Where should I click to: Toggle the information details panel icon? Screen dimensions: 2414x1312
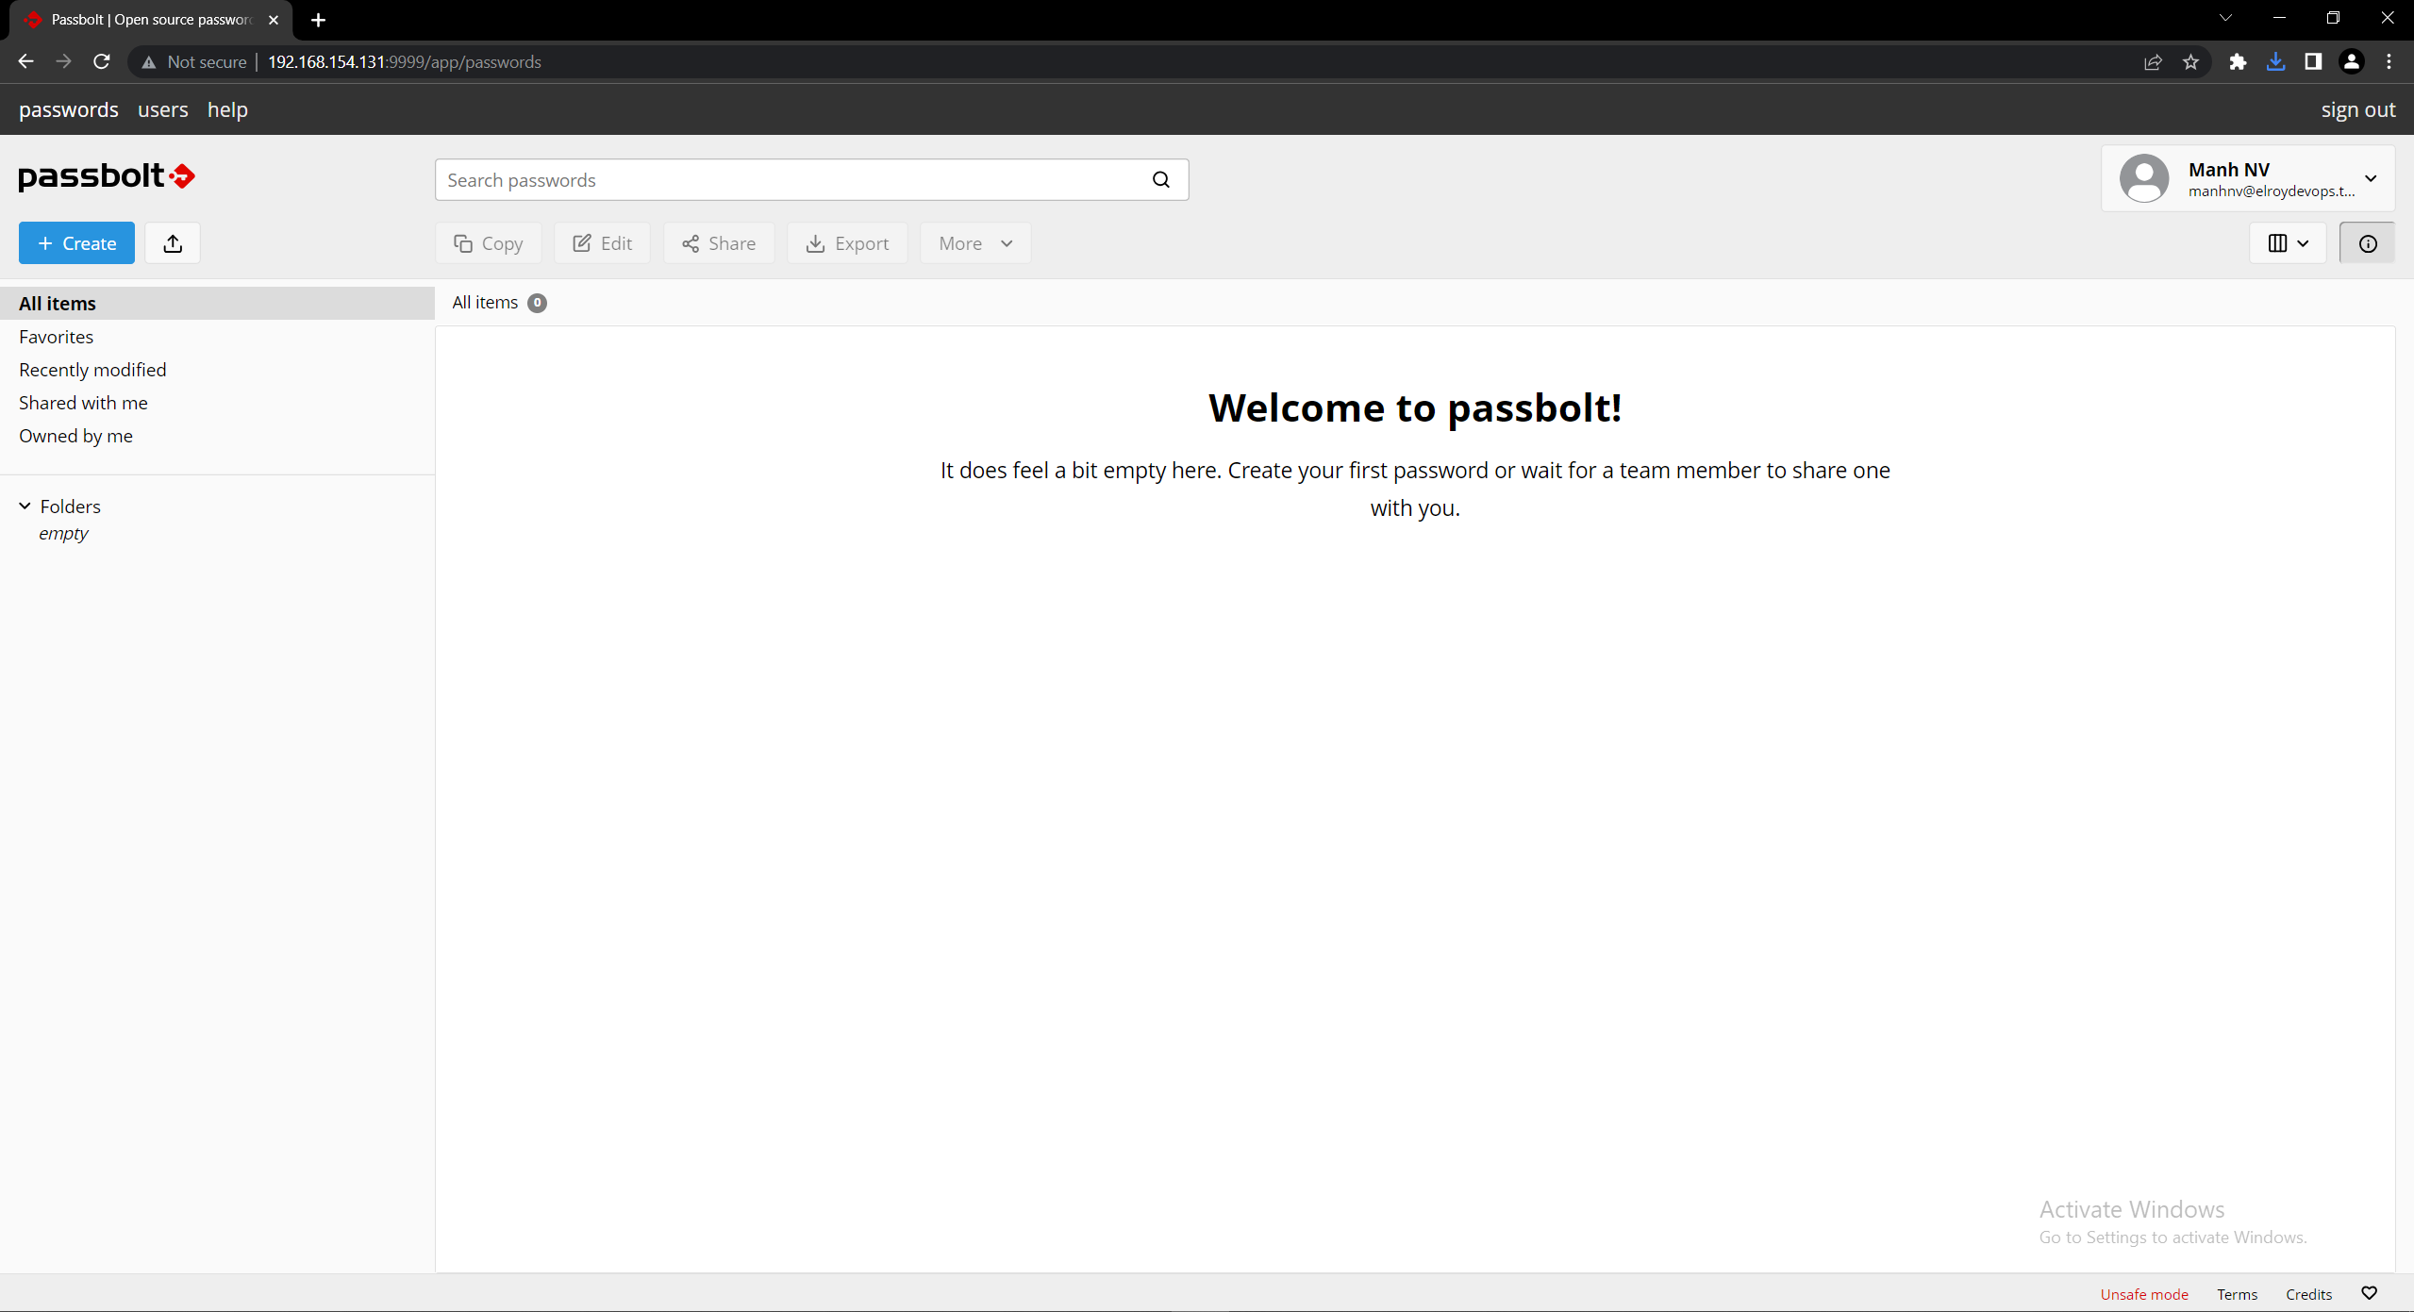tap(2368, 243)
